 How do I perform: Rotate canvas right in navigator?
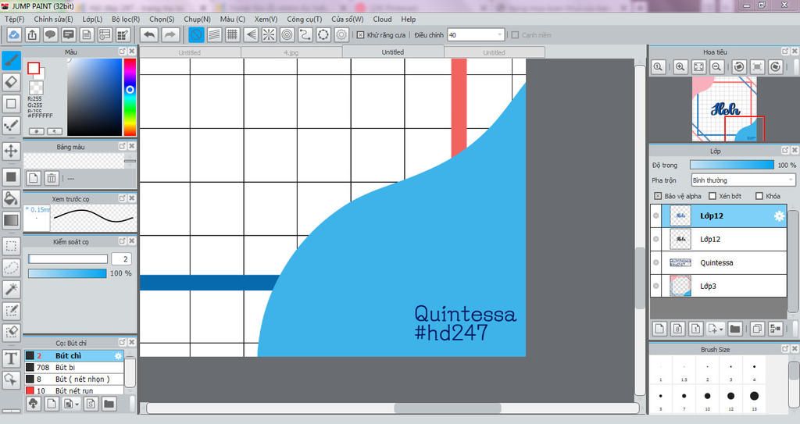click(776, 67)
